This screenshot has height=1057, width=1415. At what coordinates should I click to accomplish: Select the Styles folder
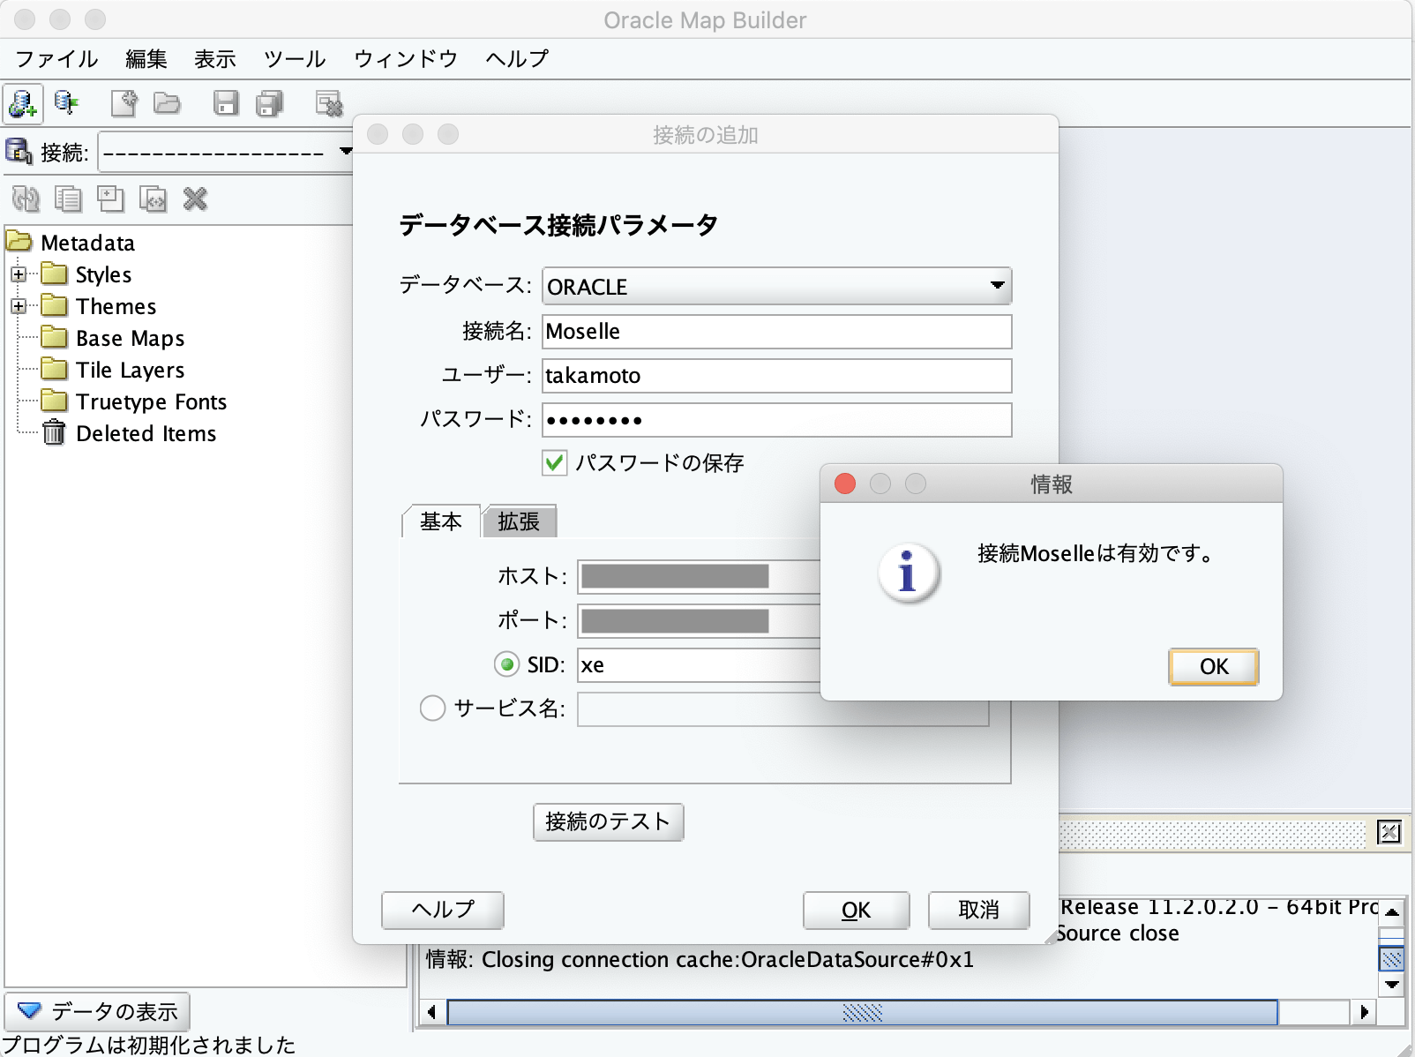(88, 274)
